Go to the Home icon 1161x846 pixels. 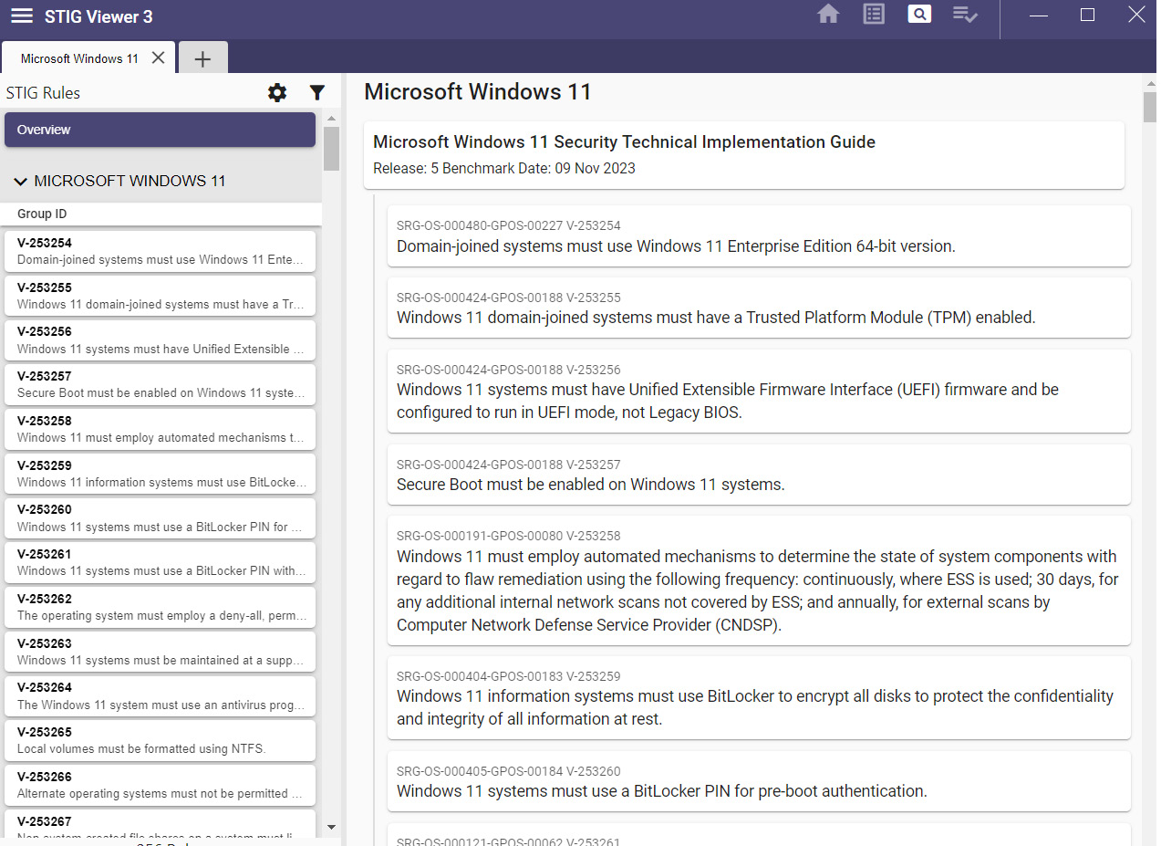(828, 15)
